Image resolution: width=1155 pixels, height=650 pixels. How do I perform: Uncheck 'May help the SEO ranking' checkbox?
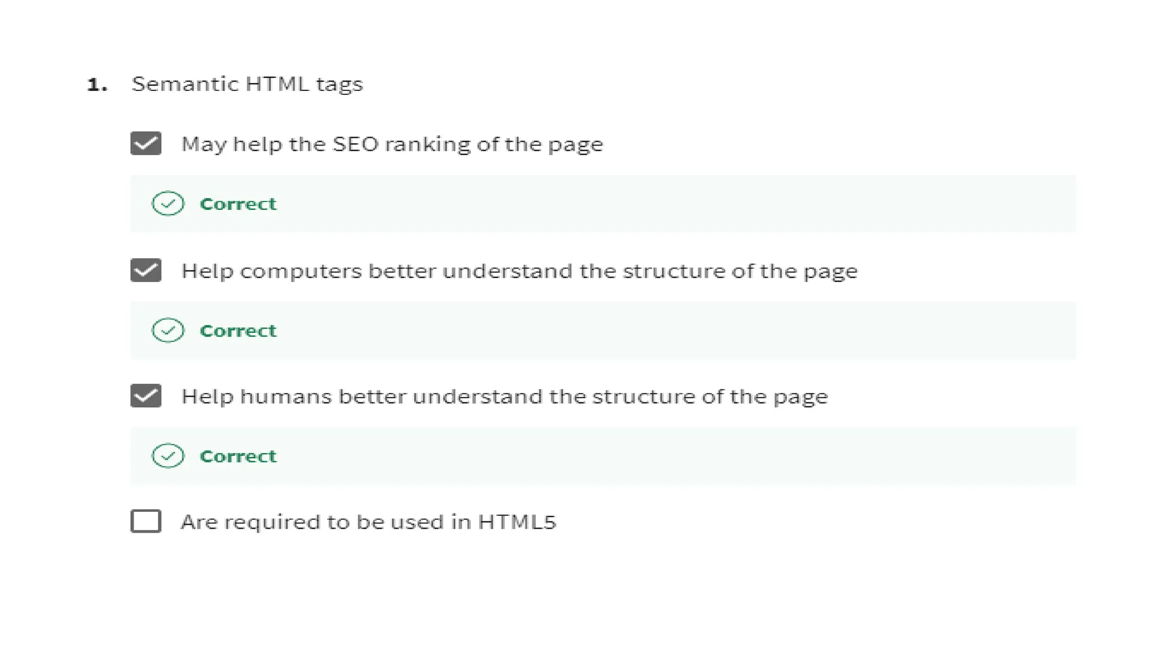point(146,143)
